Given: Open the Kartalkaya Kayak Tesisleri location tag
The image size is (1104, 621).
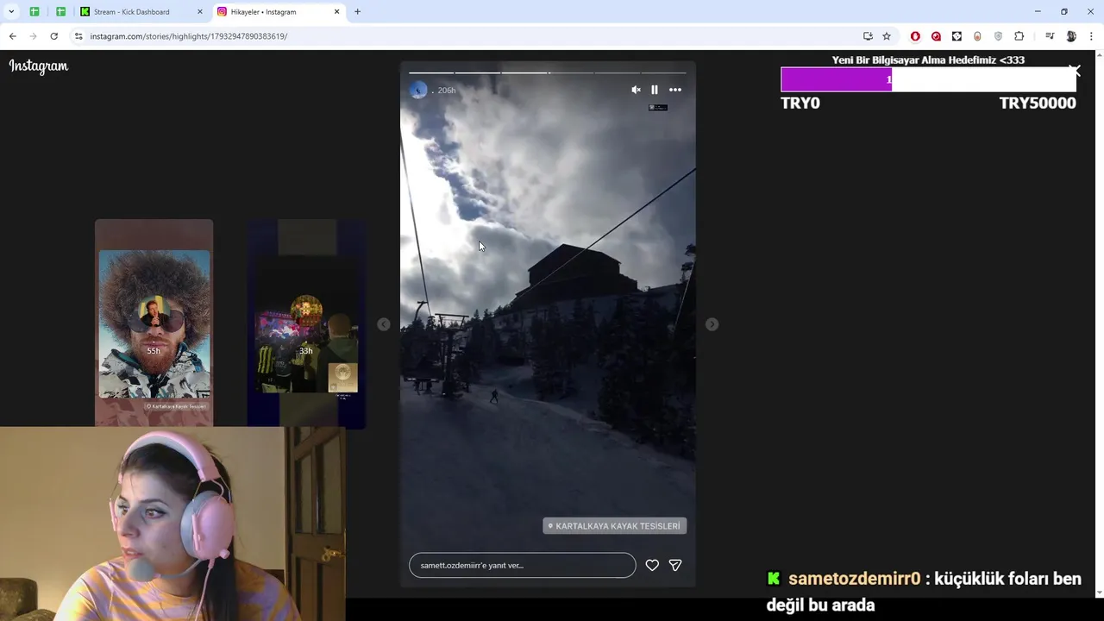Looking at the screenshot, I should pyautogui.click(x=614, y=525).
